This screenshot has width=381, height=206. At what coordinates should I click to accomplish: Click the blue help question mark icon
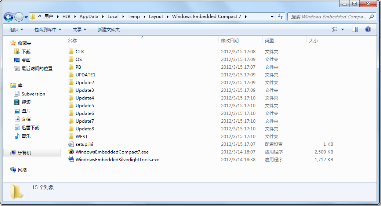[x=368, y=29]
